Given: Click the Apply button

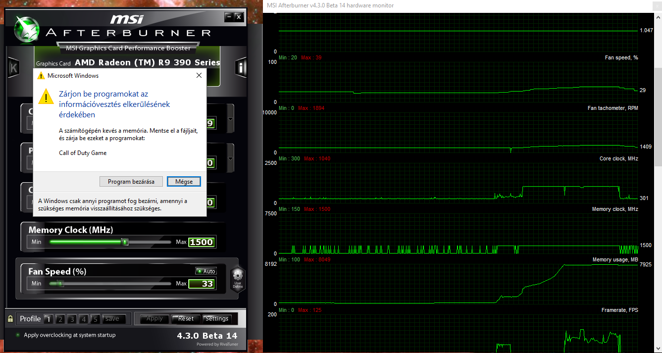Looking at the screenshot, I should tap(154, 319).
